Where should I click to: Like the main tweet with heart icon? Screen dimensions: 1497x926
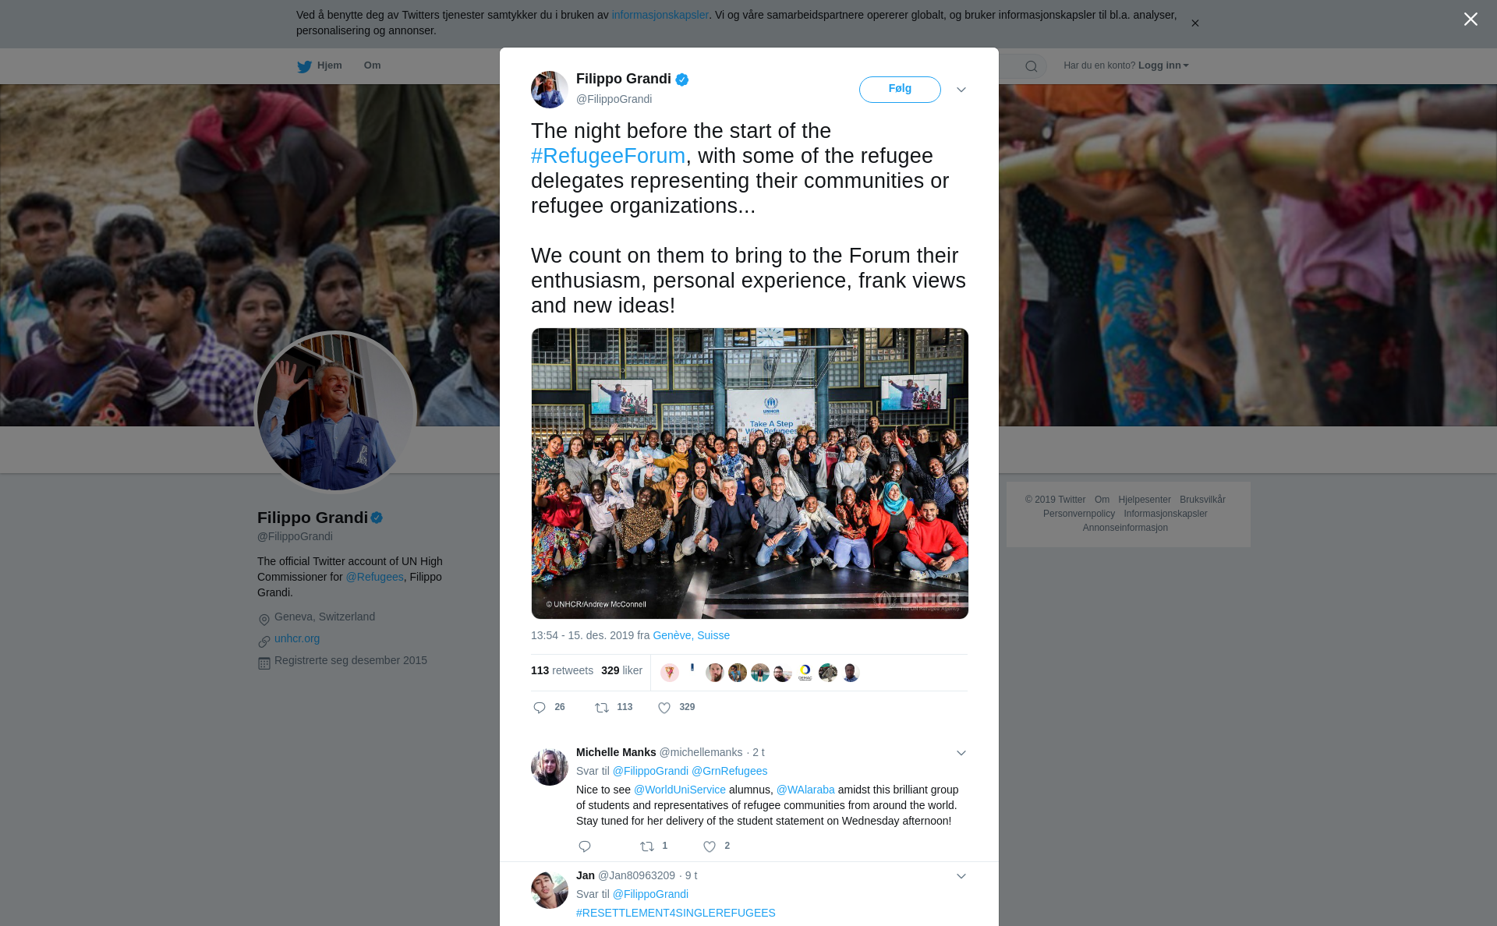coord(664,708)
